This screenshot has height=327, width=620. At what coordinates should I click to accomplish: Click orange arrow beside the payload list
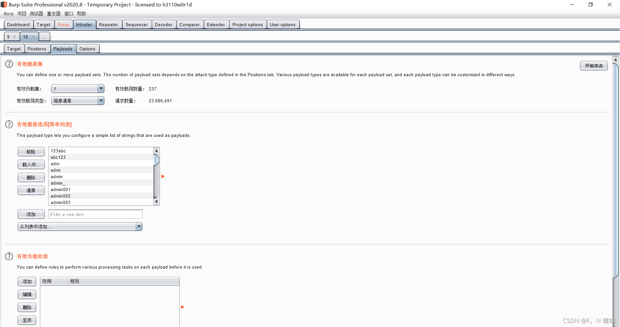[x=163, y=176]
